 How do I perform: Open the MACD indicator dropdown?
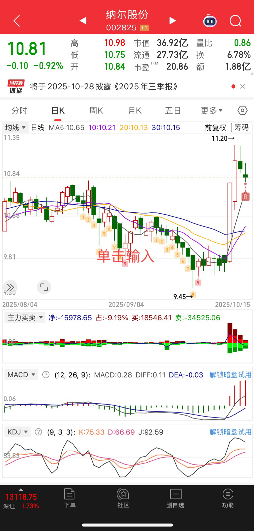[21, 375]
